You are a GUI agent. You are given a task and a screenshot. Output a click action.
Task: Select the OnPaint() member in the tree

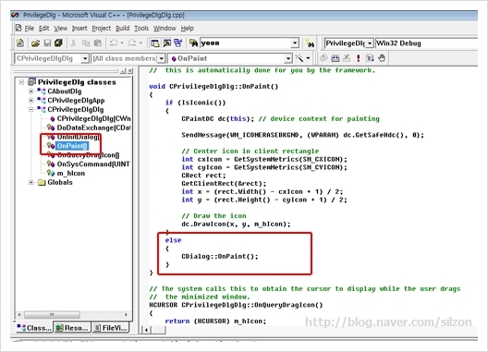point(72,146)
